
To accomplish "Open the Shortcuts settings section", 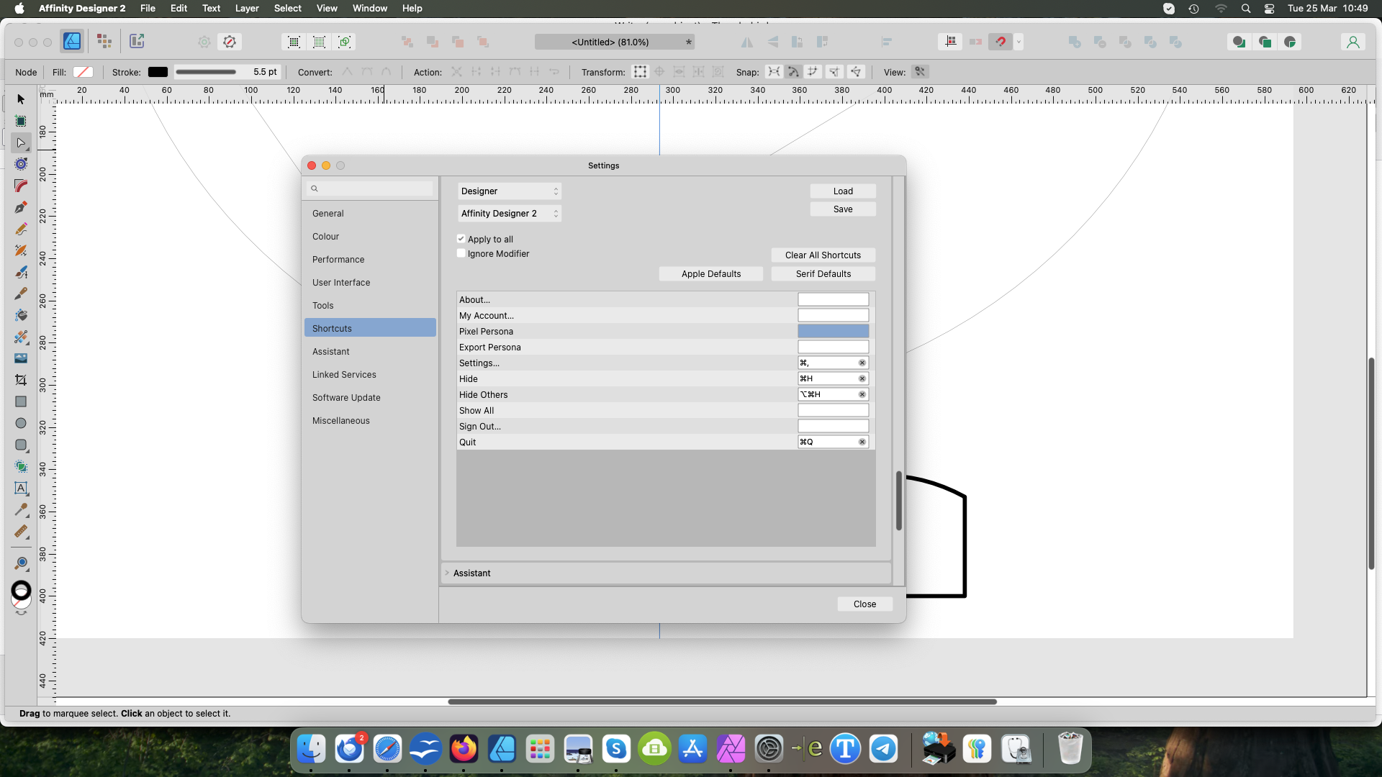I will click(x=370, y=328).
